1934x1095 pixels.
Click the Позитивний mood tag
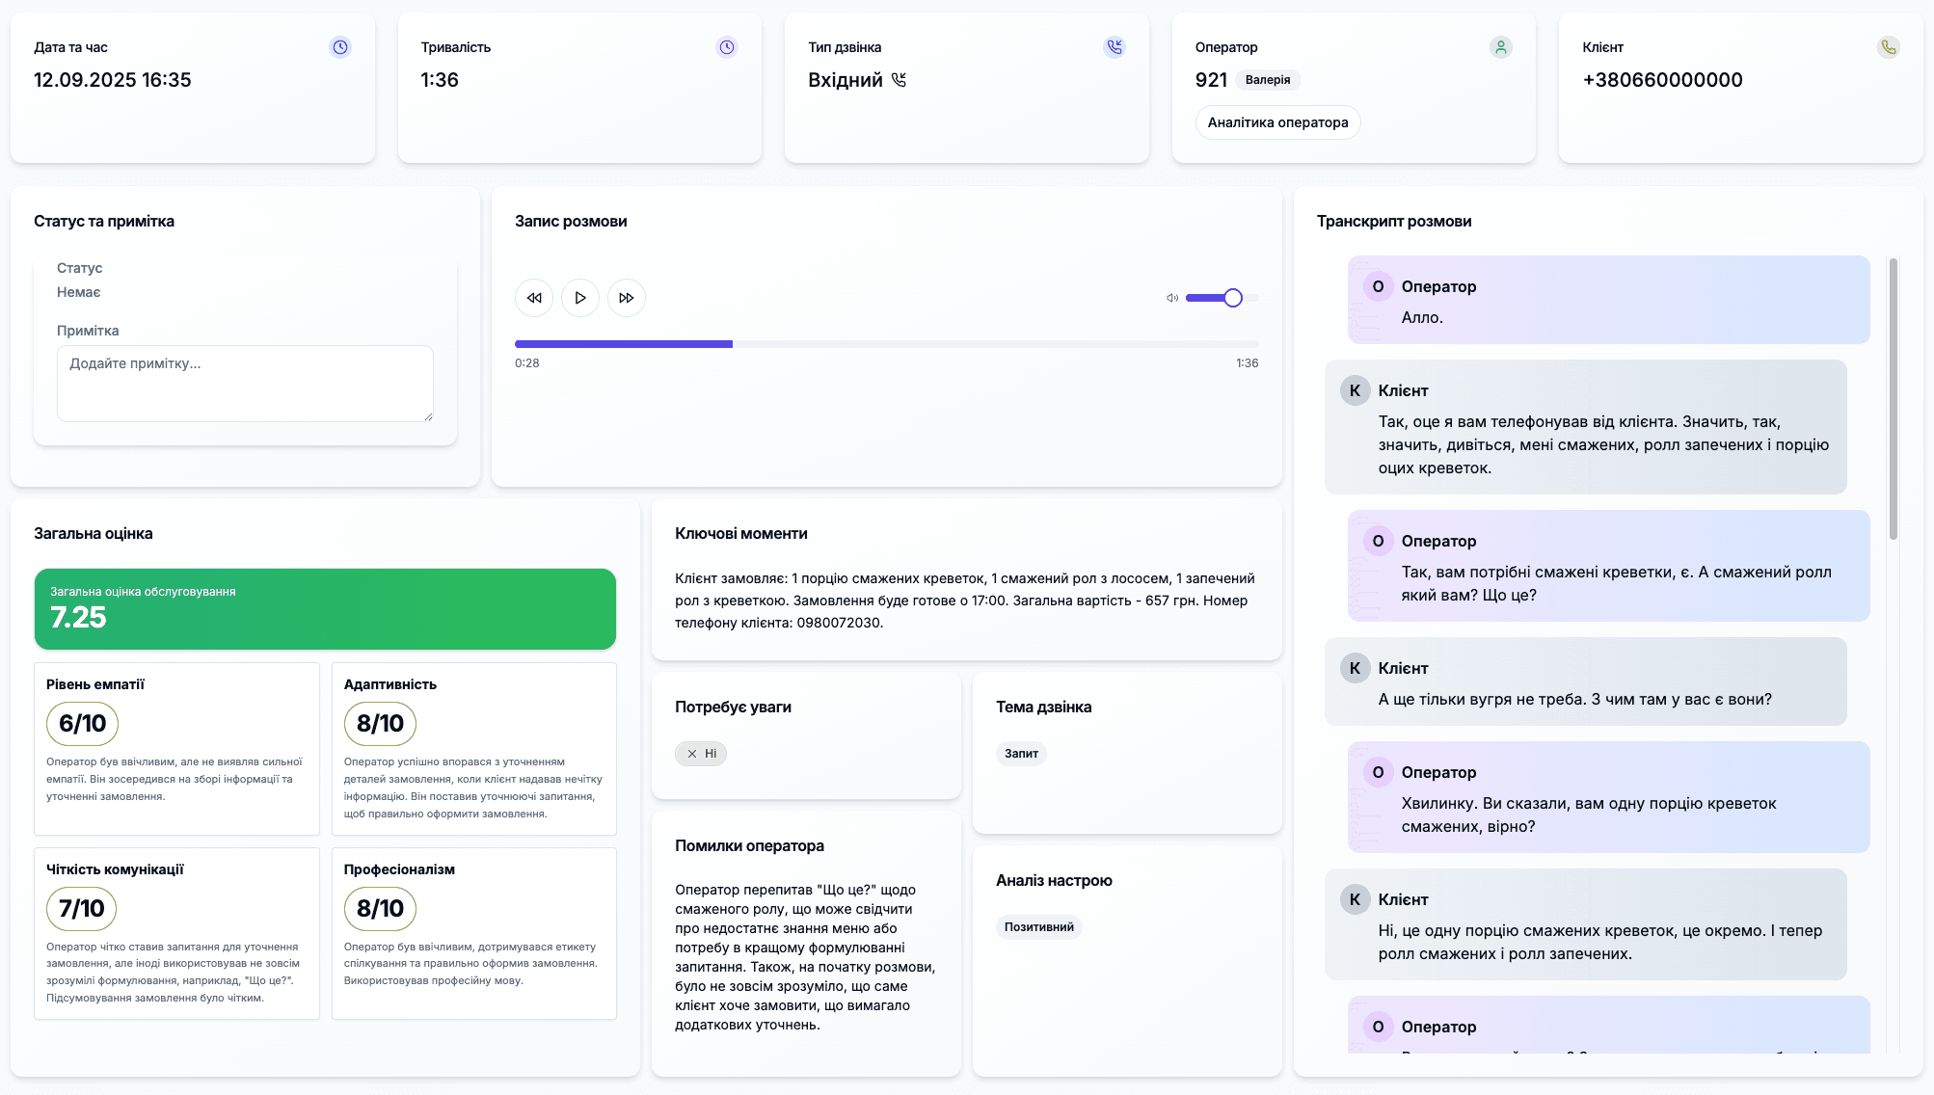(1038, 927)
